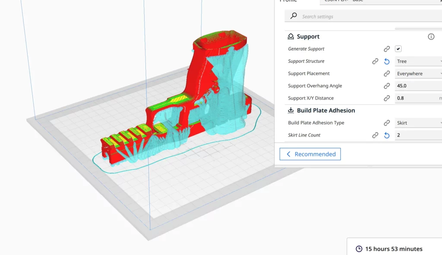442x255 pixels.
Task: Click the Support Overhang Angle link icon
Action: (387, 86)
